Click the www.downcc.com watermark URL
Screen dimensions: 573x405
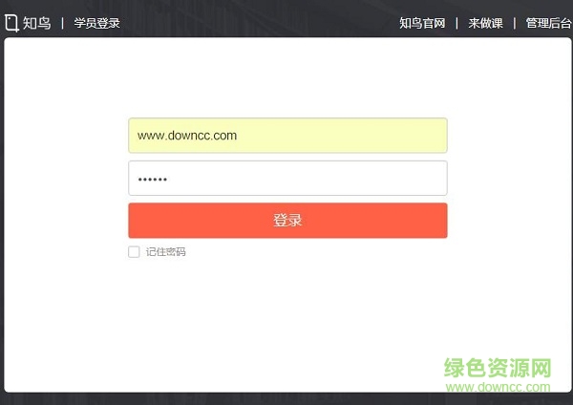coord(499,387)
